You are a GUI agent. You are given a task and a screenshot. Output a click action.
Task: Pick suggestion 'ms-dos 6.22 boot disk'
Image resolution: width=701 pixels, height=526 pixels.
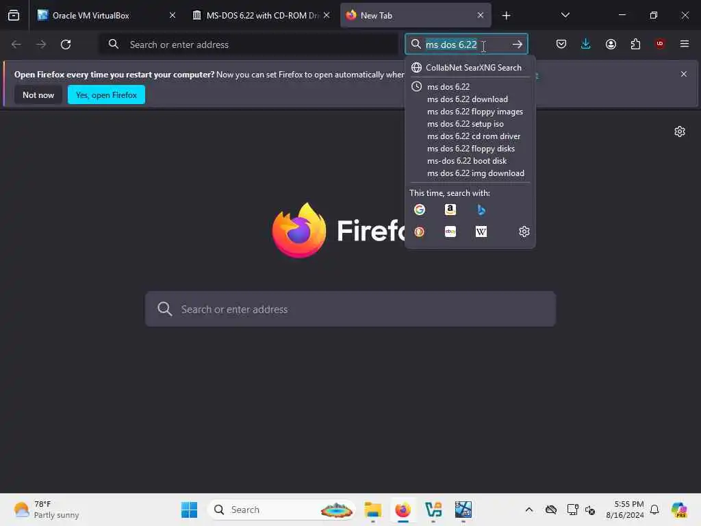470,161
